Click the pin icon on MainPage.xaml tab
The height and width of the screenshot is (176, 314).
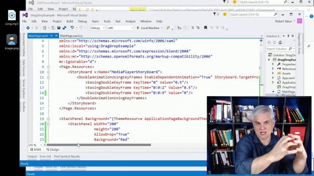click(x=52, y=36)
